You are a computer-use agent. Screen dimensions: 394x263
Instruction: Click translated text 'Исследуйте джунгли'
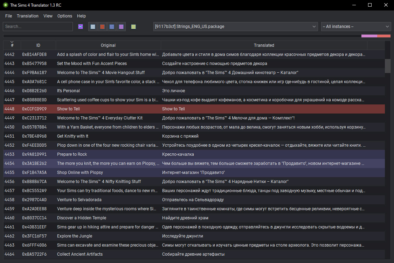click(x=182, y=236)
